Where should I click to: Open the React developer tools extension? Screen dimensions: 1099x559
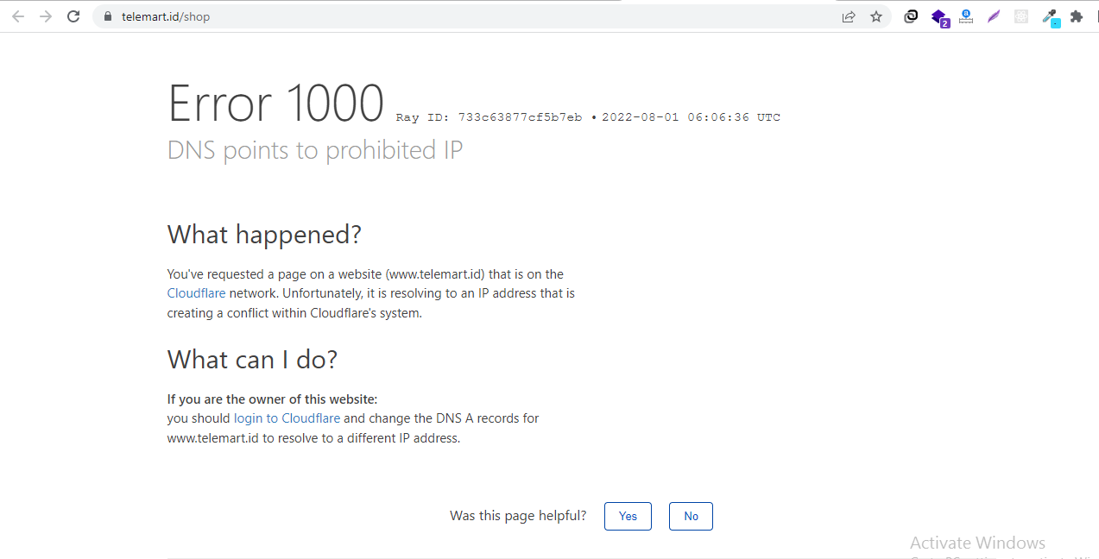point(1021,16)
